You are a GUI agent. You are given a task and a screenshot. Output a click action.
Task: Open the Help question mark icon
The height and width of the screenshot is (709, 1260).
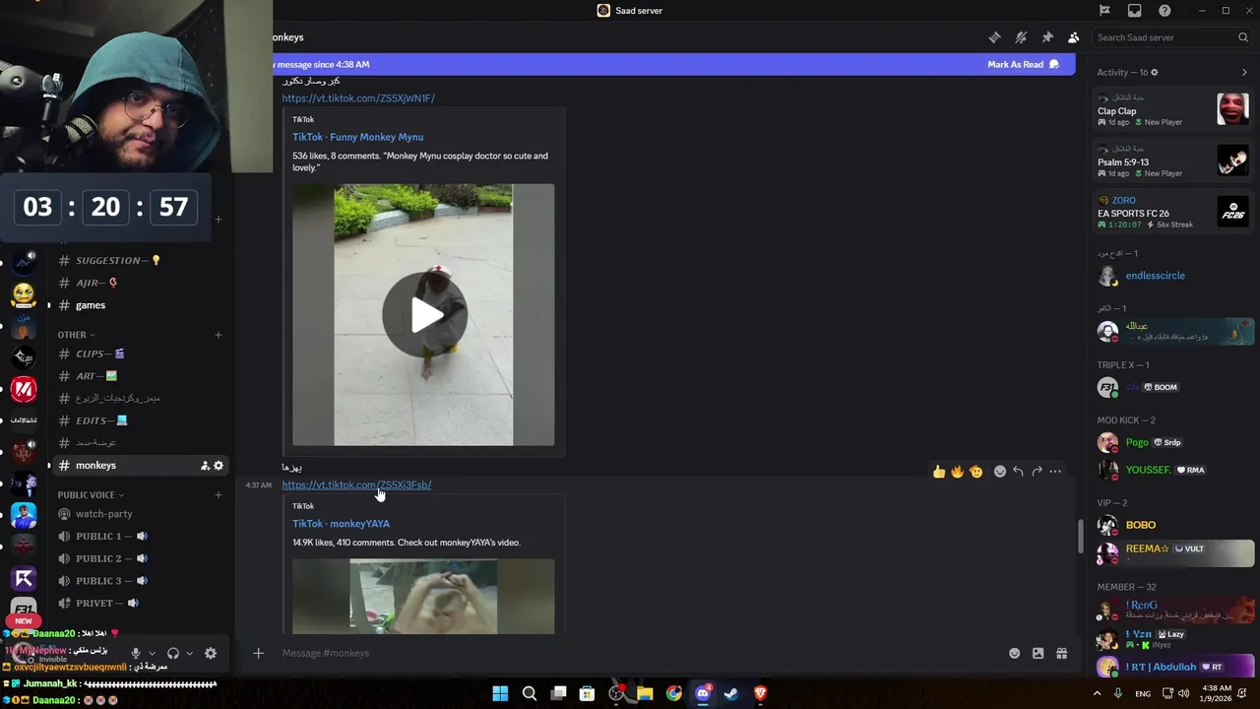[x=1165, y=11]
